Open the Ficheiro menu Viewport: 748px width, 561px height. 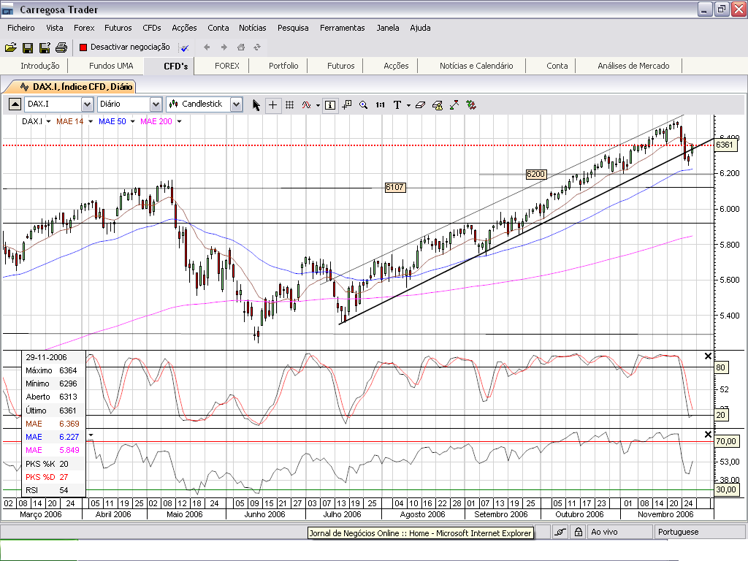tap(21, 28)
